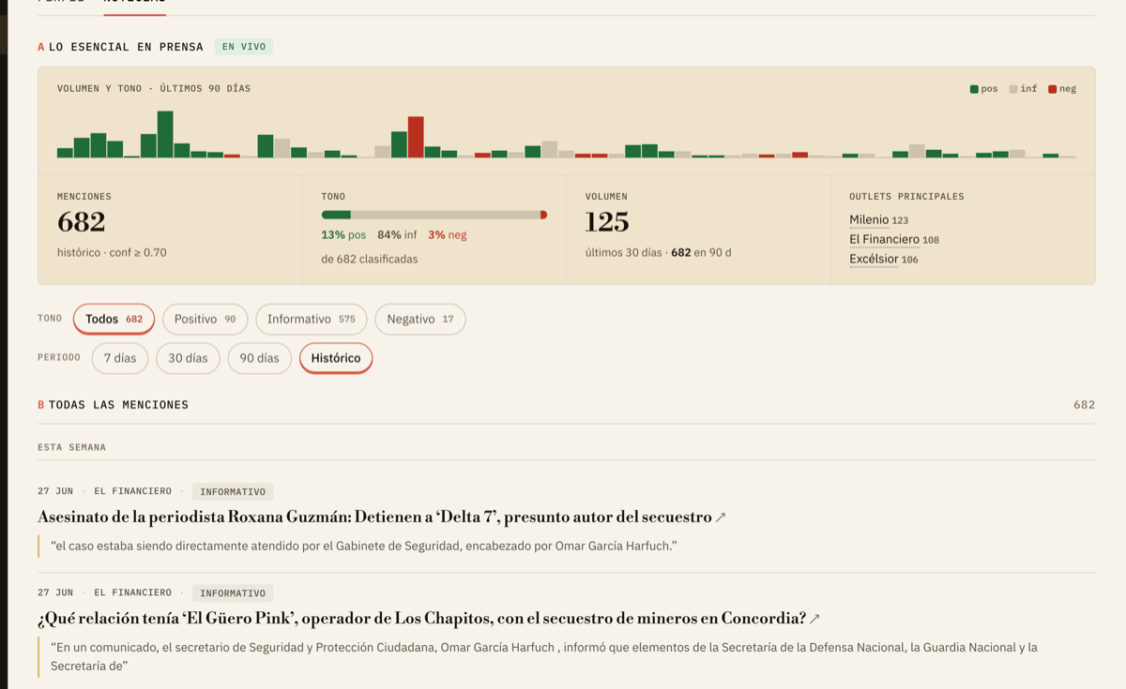Image resolution: width=1126 pixels, height=689 pixels.
Task: Click the tallest green bar in the chart
Action: (165, 134)
